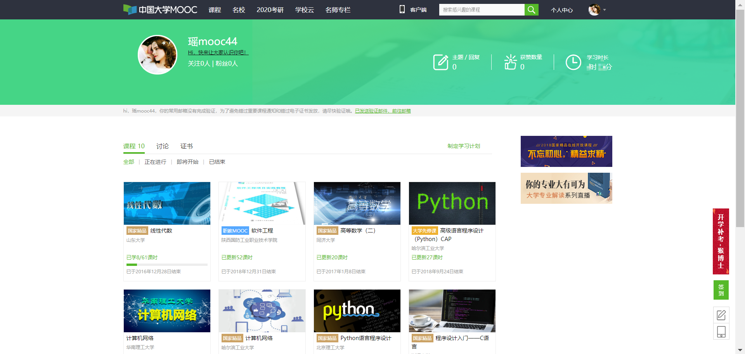Click 已学8/61课时 text
745x354 pixels.
142,257
